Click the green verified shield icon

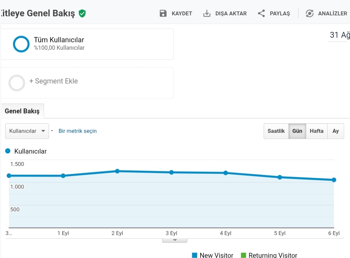(82, 13)
